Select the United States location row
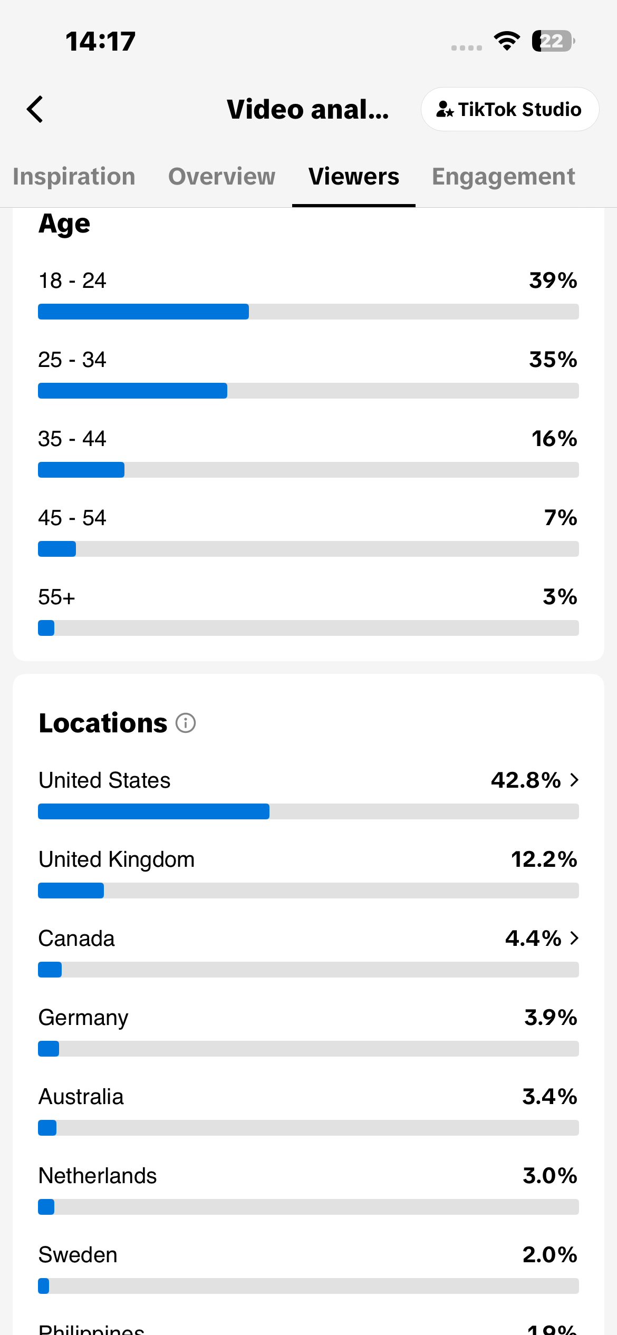Screen dimensions: 617x1335 coord(308,794)
